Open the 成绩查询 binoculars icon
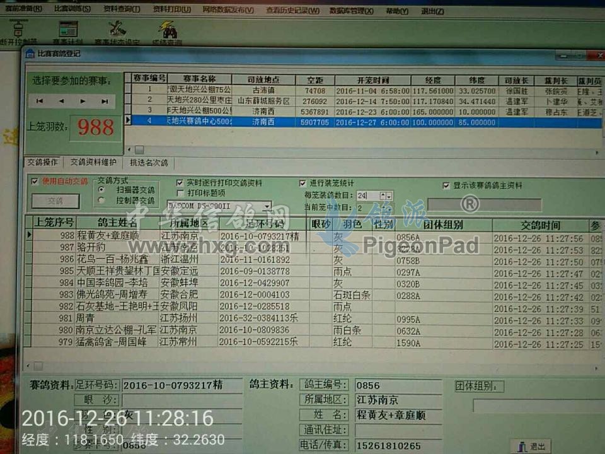605x454 pixels. tap(168, 30)
